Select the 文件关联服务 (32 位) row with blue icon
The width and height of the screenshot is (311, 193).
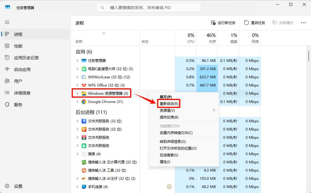(x=105, y=121)
